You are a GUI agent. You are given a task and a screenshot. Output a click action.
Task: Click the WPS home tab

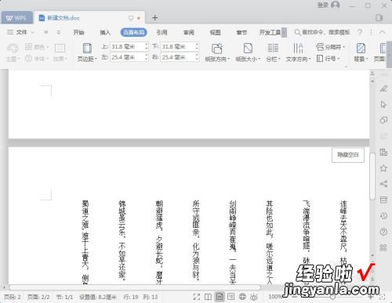click(x=16, y=18)
